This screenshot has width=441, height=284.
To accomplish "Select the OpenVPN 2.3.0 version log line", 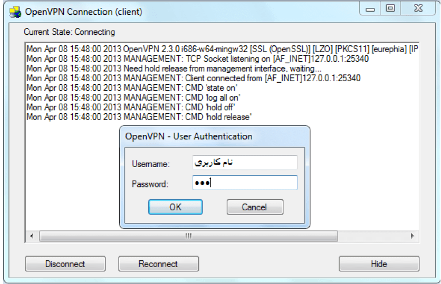I will [x=222, y=49].
